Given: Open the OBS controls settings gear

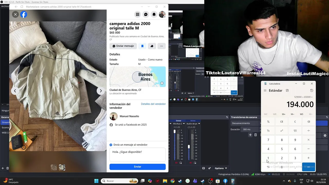Looking at the screenshot, I should [x=325, y=135].
